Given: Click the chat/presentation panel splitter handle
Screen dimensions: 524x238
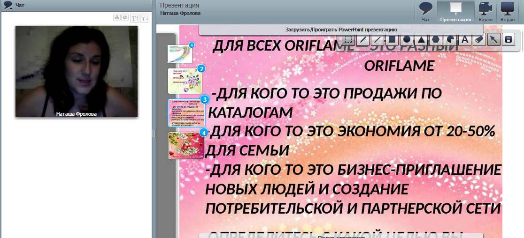Looking at the screenshot, I should [154, 134].
